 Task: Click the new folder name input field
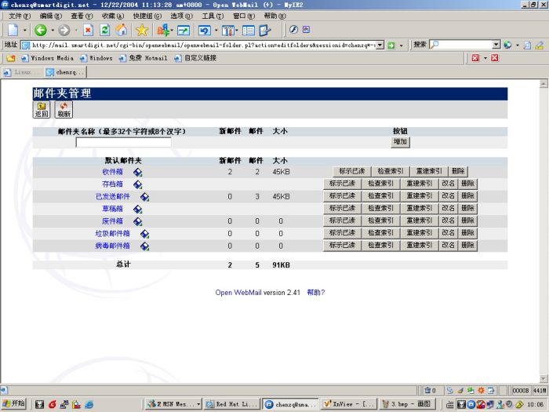pyautogui.click(x=124, y=142)
